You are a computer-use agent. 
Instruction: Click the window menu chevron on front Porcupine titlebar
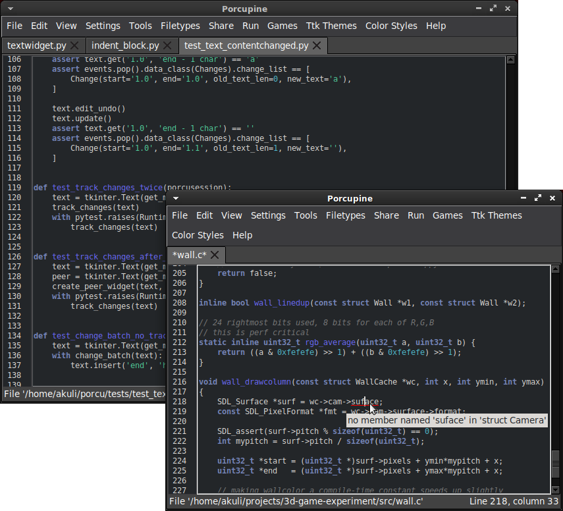tap(174, 198)
